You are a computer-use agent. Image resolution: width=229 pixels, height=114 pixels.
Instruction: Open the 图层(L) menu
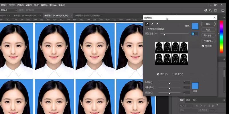click(x=4, y=5)
